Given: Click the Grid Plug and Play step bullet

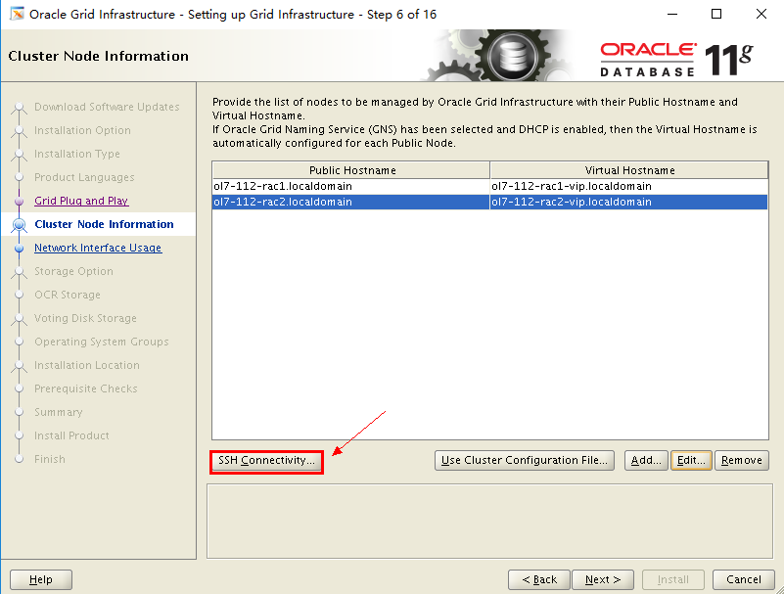Looking at the screenshot, I should (x=19, y=201).
